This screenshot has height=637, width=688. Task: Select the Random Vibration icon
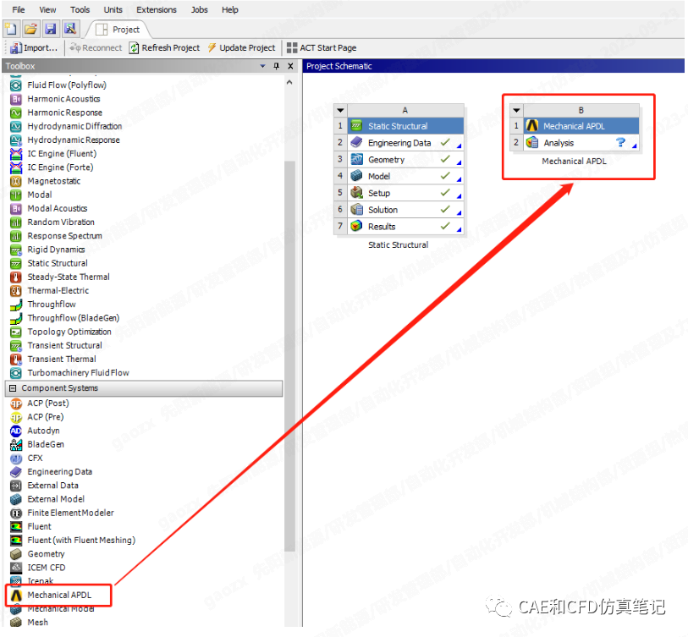point(16,222)
